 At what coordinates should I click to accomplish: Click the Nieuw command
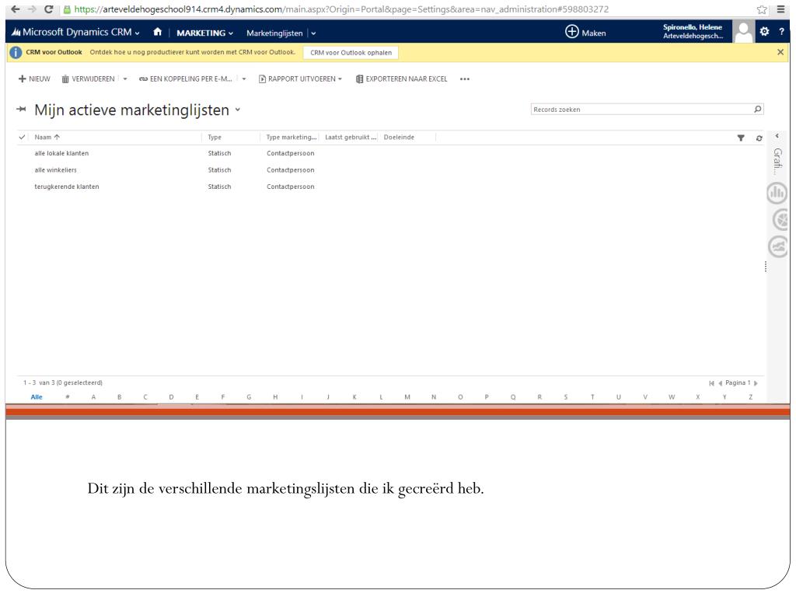(x=33, y=79)
